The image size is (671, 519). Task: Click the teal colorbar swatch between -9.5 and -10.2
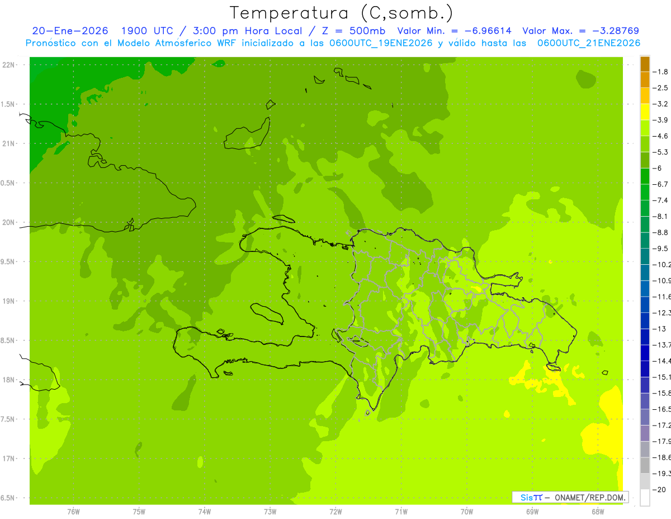pos(645,256)
